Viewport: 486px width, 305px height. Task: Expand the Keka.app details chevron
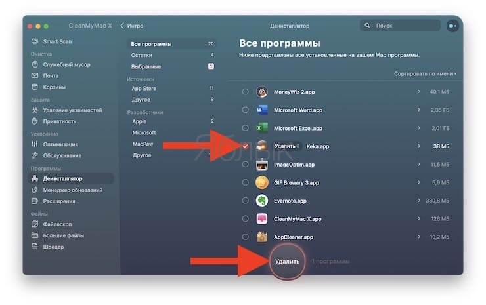(x=419, y=146)
